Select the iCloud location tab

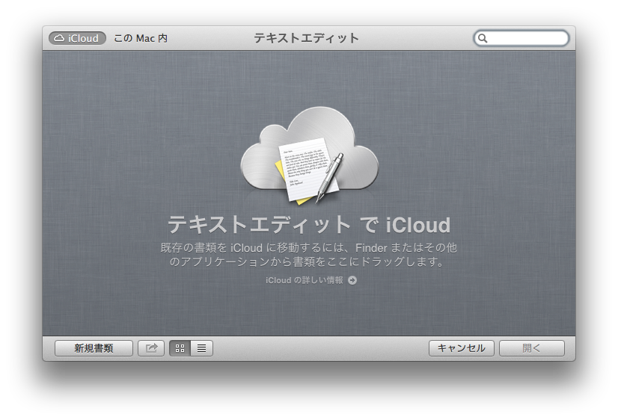[77, 38]
